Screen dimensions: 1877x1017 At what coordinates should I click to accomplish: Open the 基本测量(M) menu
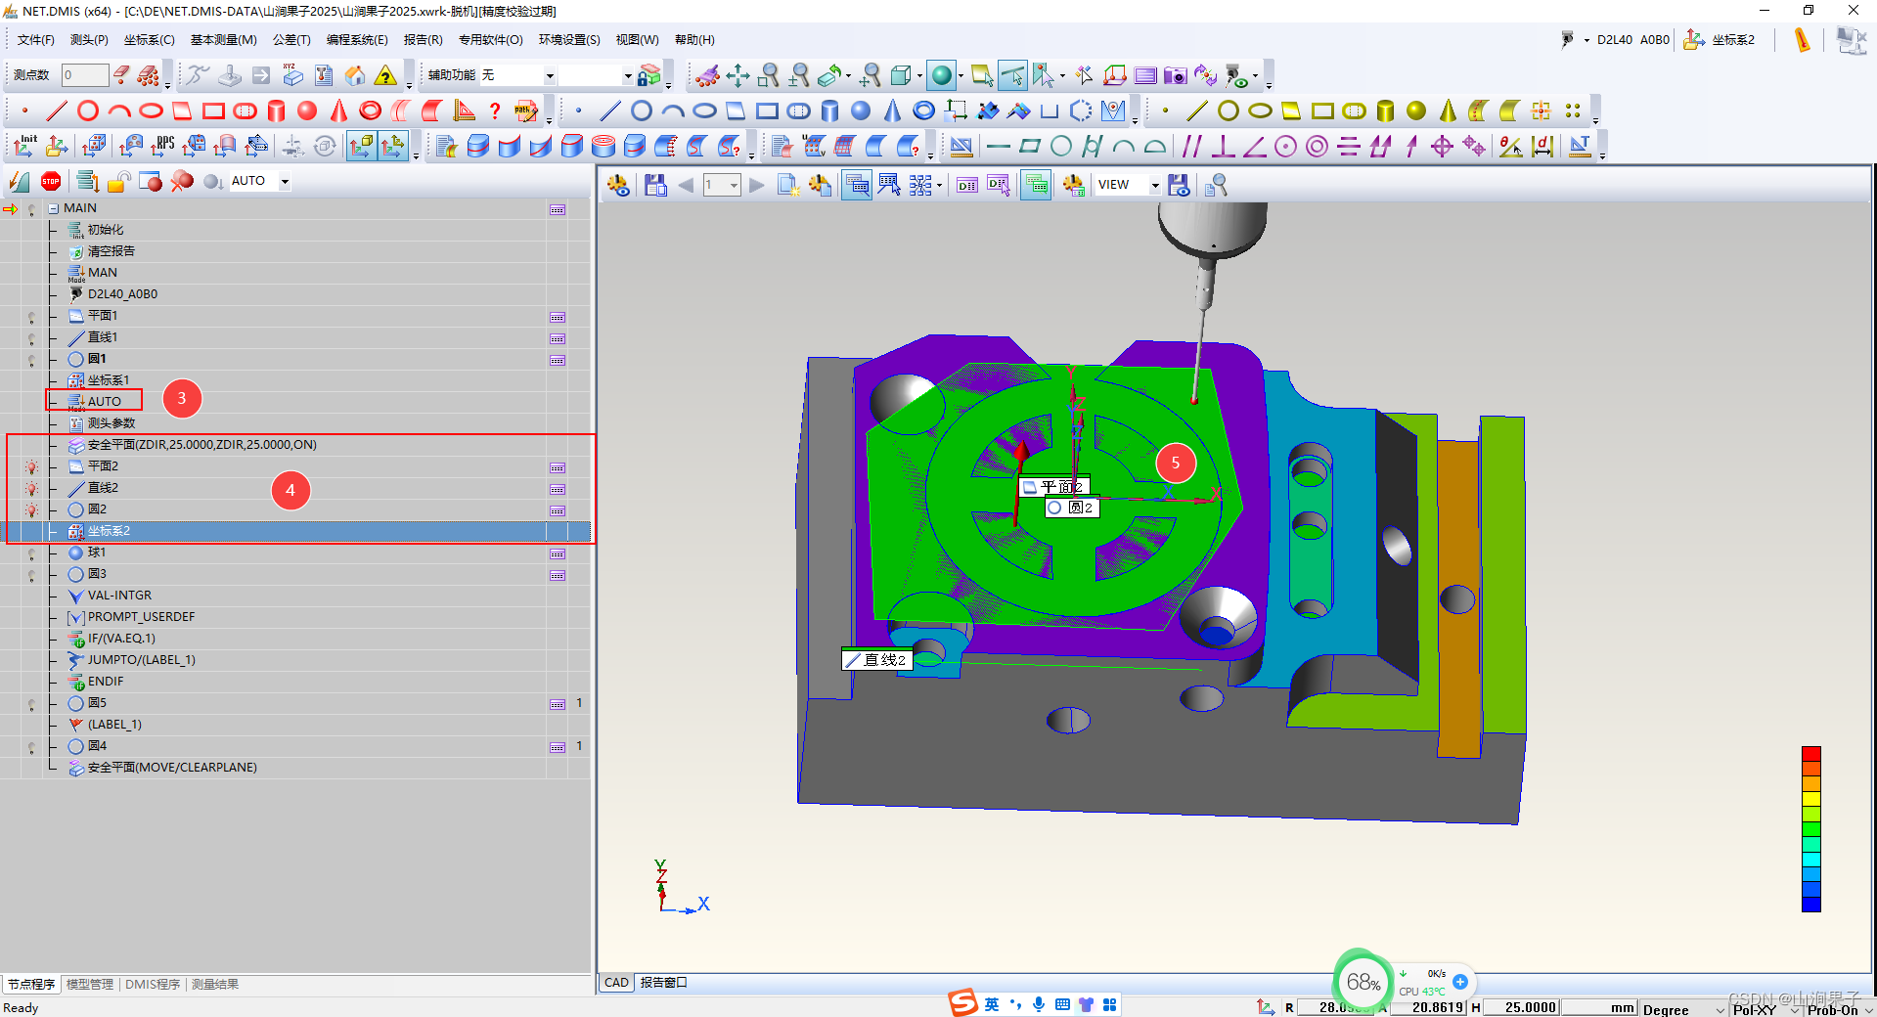coord(224,40)
